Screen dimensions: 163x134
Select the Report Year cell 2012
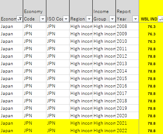[x=127, y=56]
